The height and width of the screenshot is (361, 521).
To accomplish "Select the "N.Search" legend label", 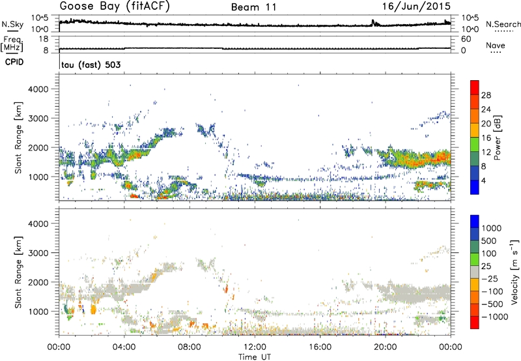I will (x=503, y=24).
